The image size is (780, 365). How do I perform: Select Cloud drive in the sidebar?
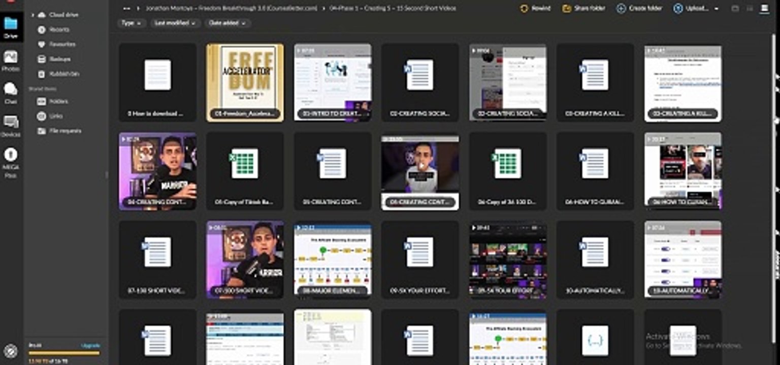[x=63, y=15]
